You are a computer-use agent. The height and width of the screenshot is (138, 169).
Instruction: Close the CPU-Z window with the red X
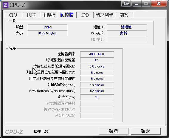tap(159, 4)
